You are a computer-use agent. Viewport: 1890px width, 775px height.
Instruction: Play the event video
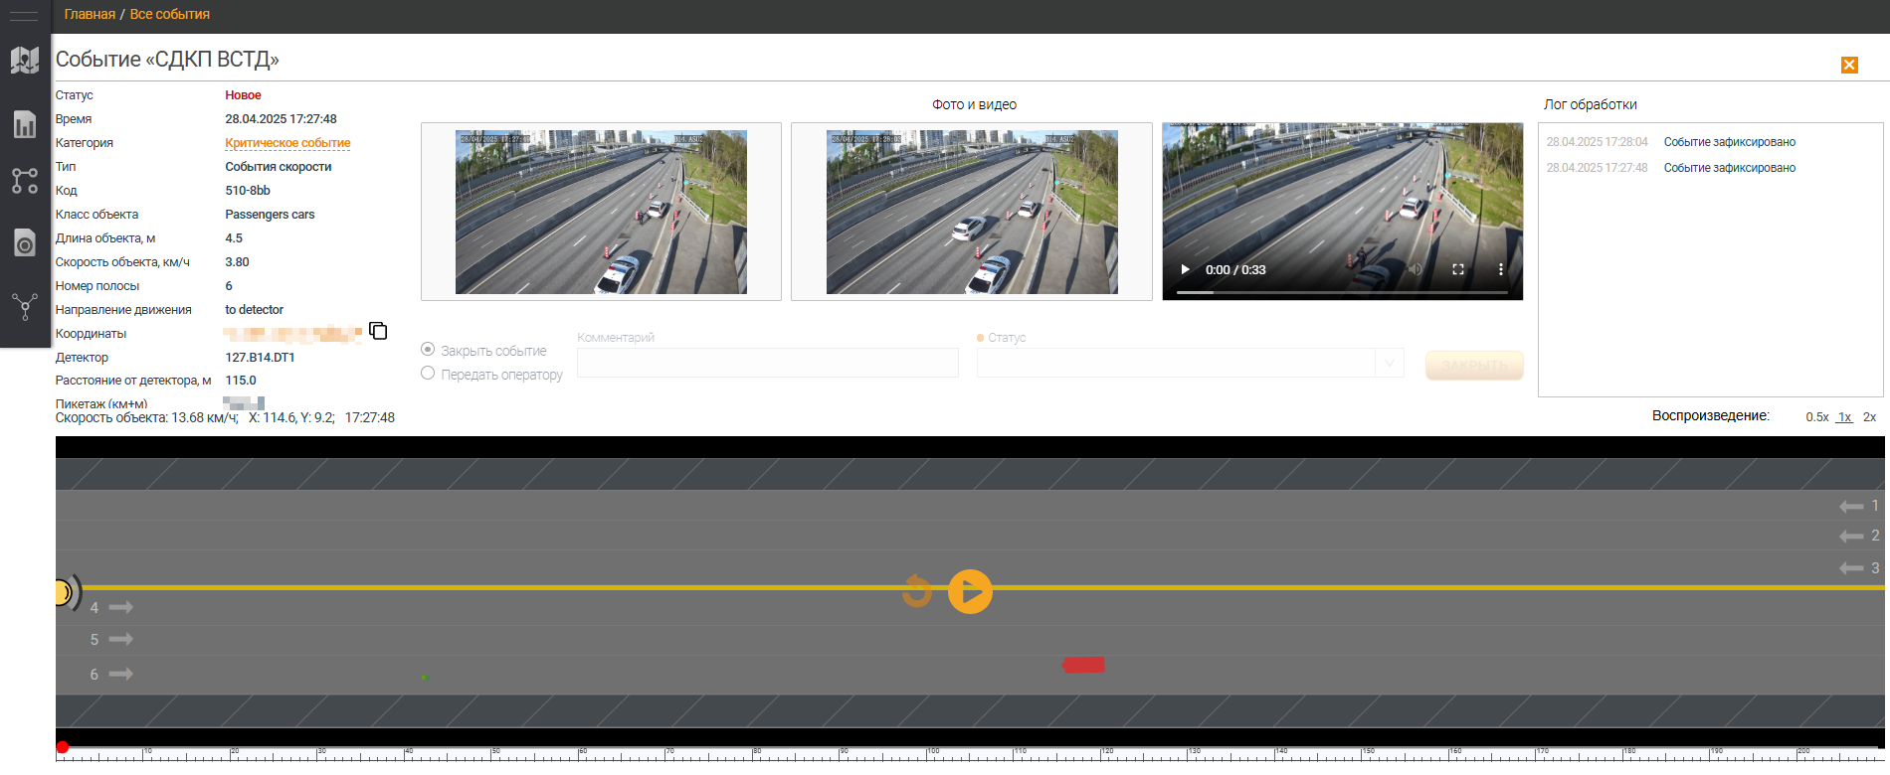point(1185,269)
